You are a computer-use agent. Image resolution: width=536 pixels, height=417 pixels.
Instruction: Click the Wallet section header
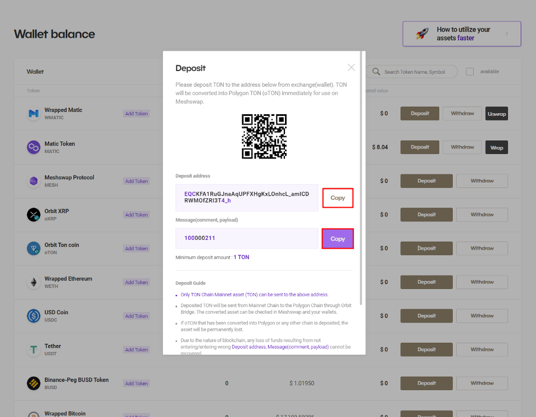35,72
